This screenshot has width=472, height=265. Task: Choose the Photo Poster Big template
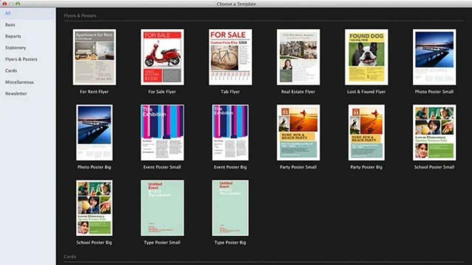[x=94, y=132]
